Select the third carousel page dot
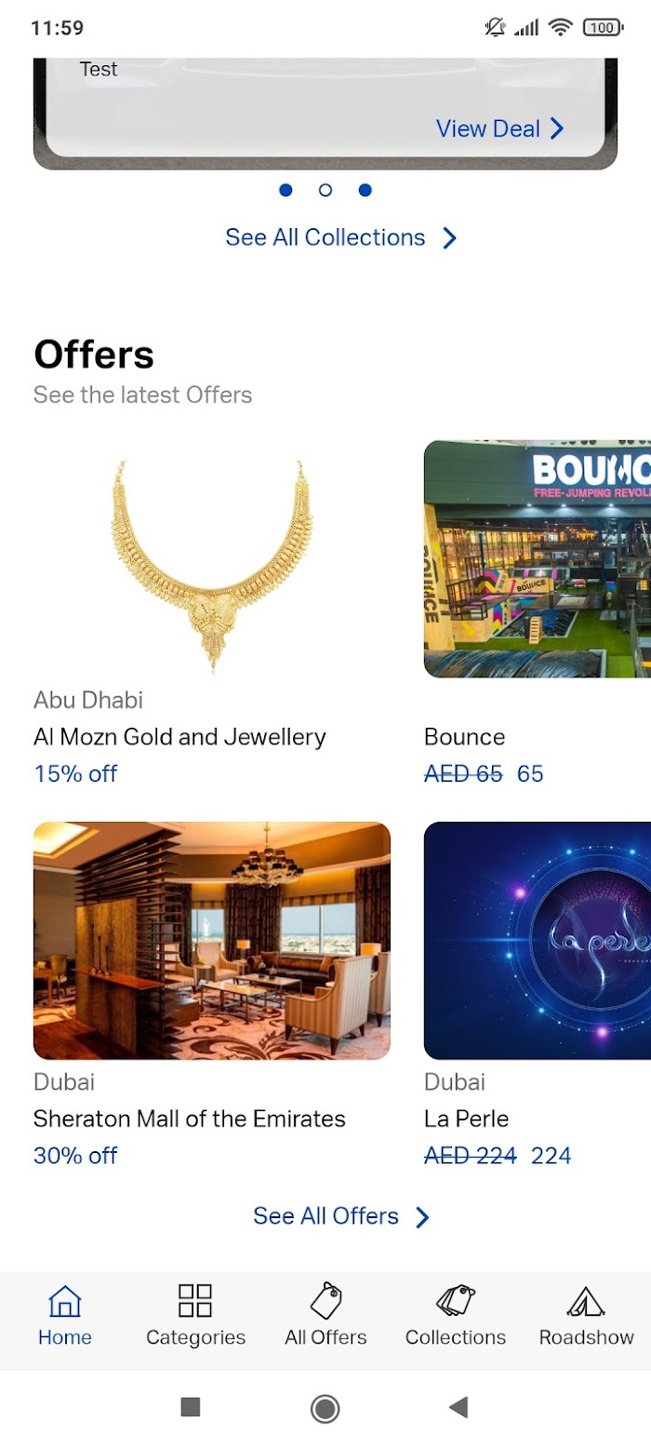This screenshot has width=651, height=1448. pos(365,190)
